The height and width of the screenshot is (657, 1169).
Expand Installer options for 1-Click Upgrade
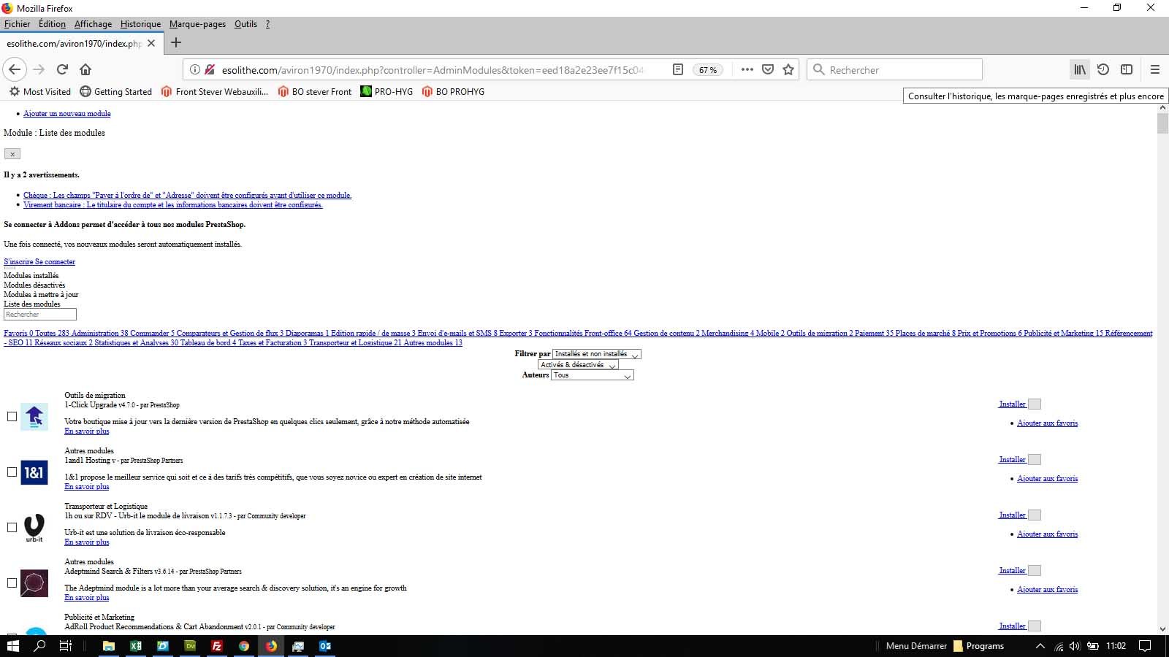tap(1035, 404)
